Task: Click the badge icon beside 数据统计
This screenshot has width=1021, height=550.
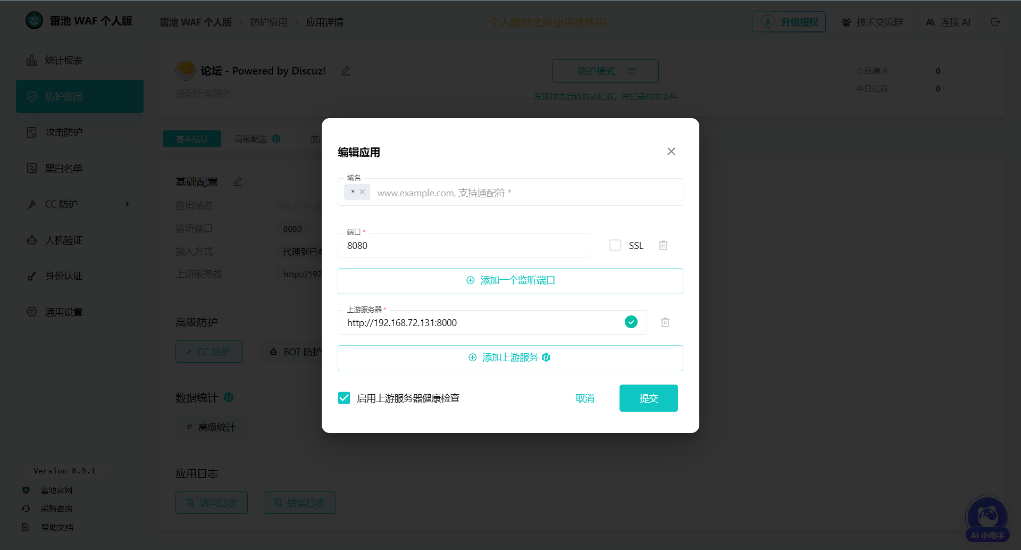Action: tap(229, 397)
